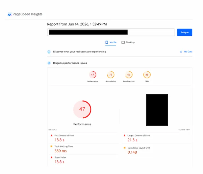The width and height of the screenshot is (203, 174).
Task: Click the Analyze button
Action: tap(184, 32)
